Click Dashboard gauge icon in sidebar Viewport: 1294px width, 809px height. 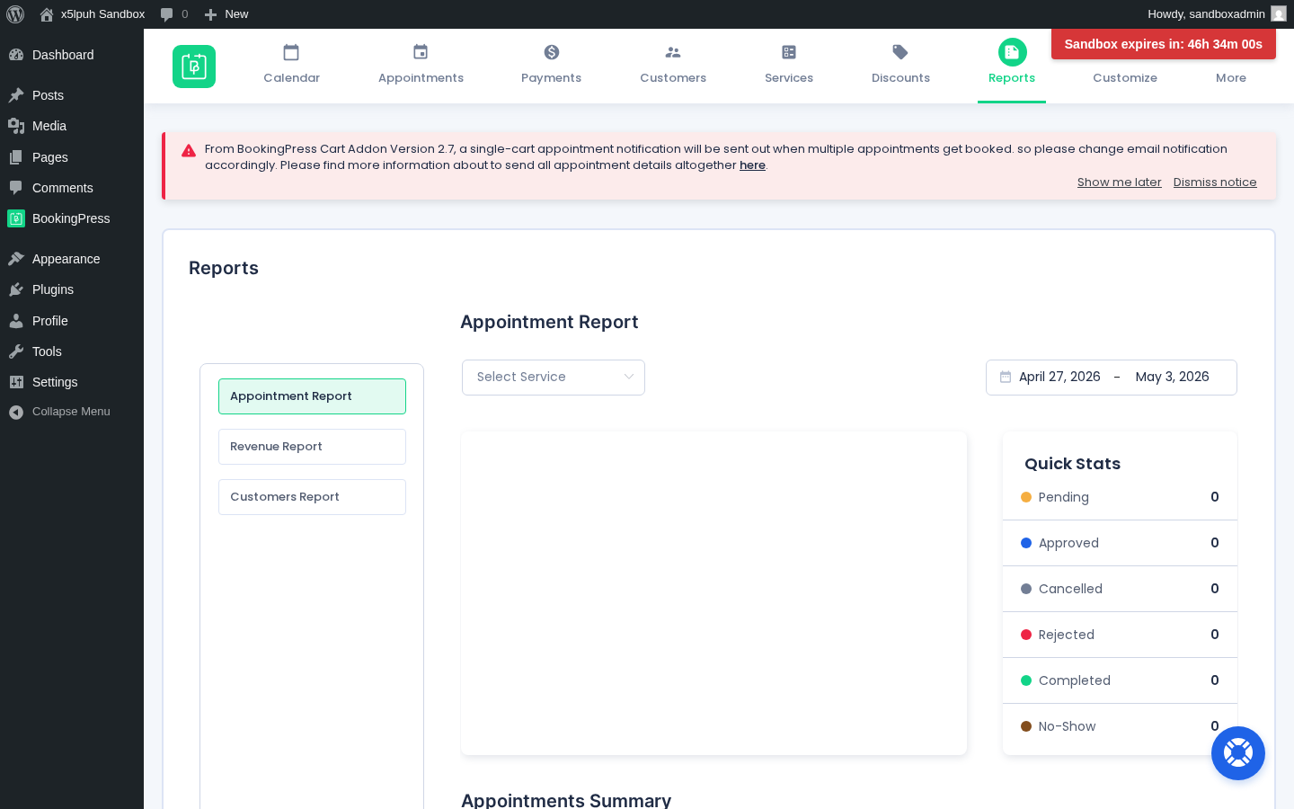coord(16,55)
